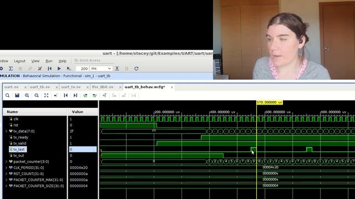
Task: Click the waveform search magnifier icon
Action: (x=7, y=96)
